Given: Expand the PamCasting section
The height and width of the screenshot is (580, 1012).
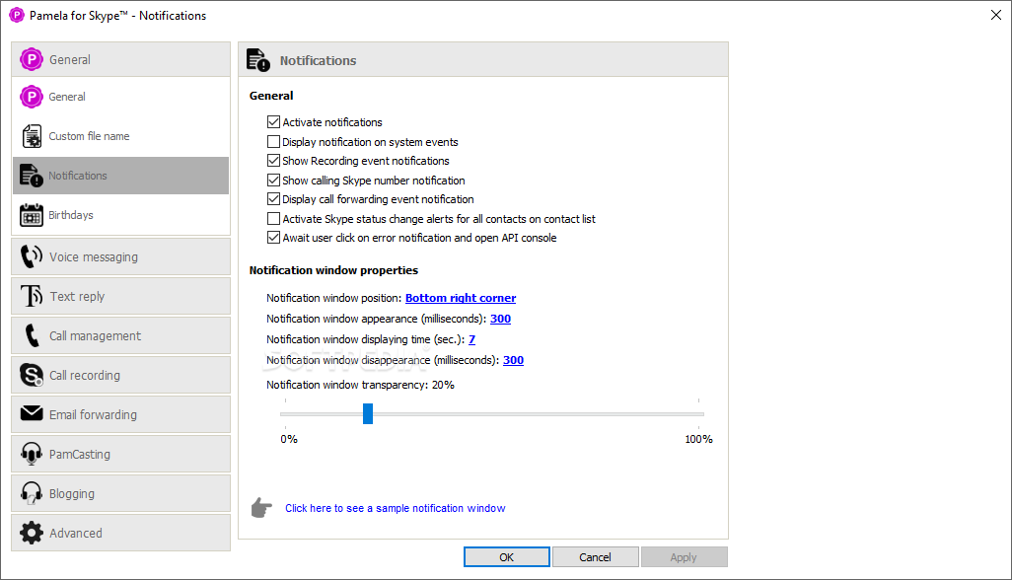Looking at the screenshot, I should (x=120, y=454).
